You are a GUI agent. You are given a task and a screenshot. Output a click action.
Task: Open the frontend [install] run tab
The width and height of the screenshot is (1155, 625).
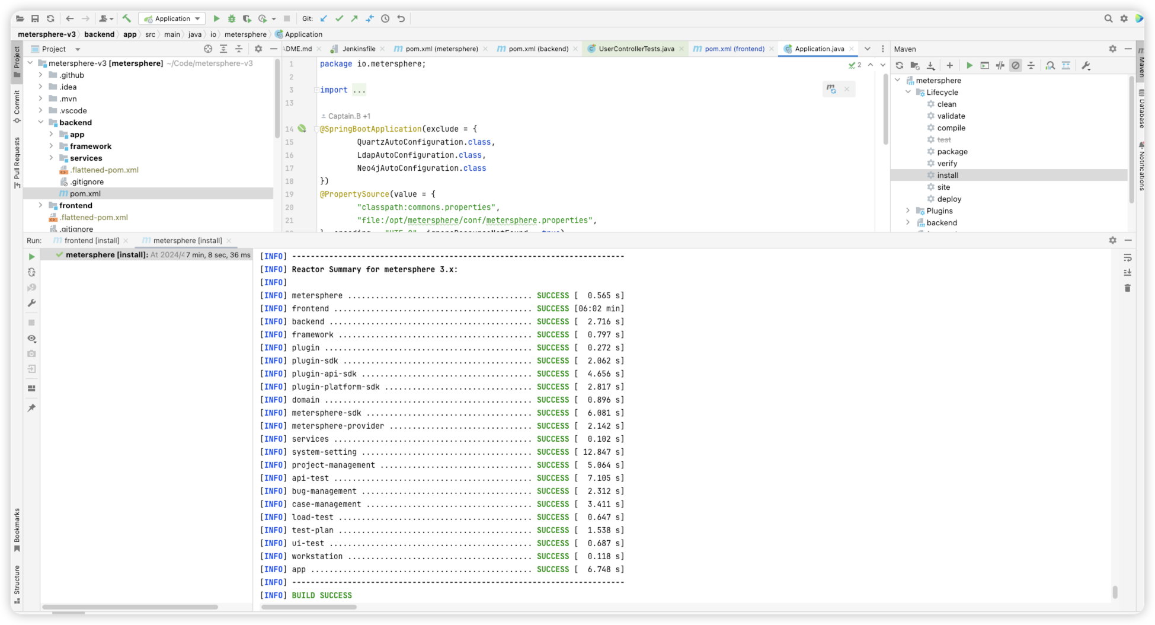click(91, 240)
